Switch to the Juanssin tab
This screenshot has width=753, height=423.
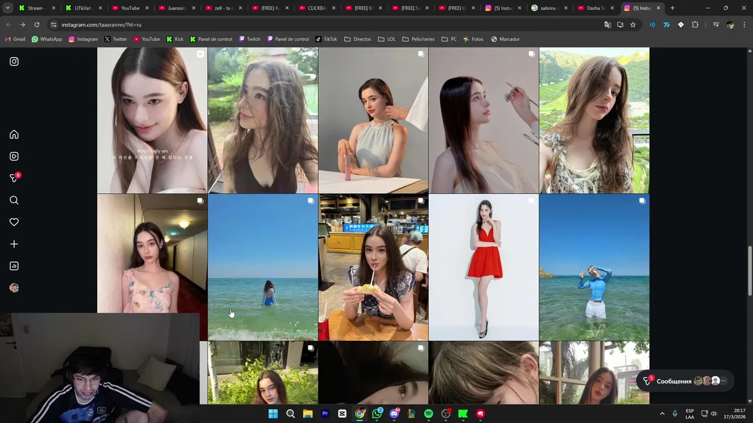tap(176, 8)
